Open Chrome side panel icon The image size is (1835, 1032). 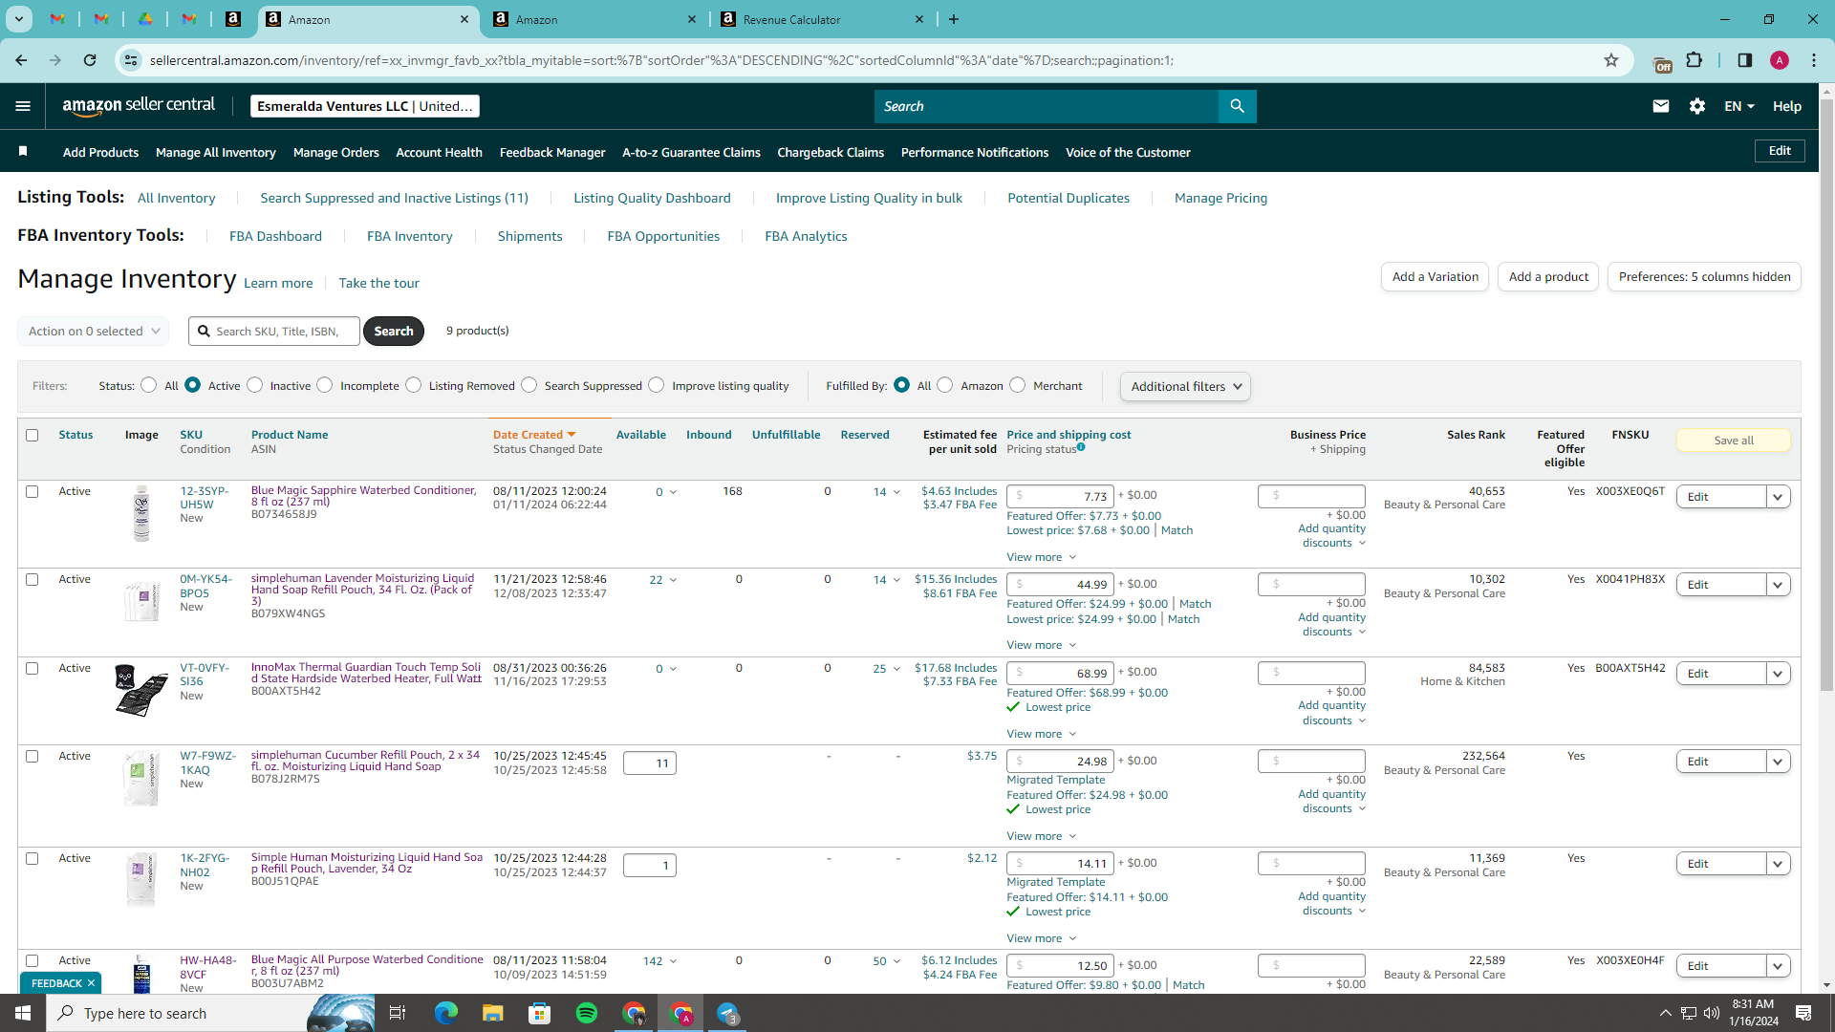[1745, 60]
